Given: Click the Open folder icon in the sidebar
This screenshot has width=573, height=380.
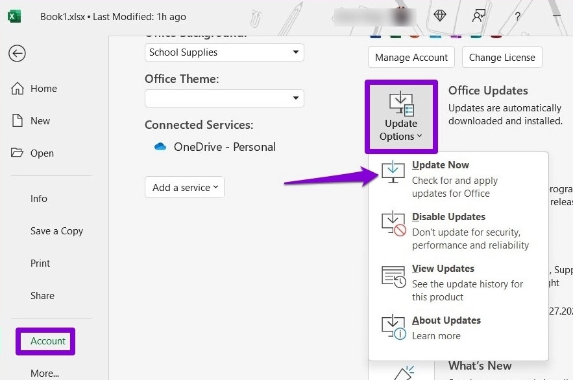Looking at the screenshot, I should pos(17,152).
